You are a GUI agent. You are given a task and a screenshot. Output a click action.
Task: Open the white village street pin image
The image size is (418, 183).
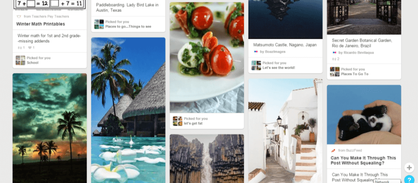(x=285, y=131)
